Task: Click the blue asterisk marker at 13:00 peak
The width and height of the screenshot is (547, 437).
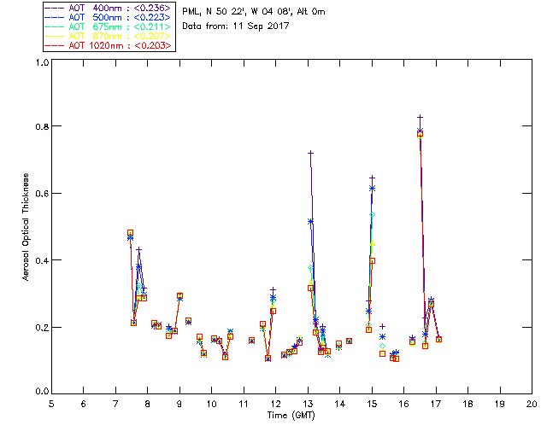Action: tap(310, 221)
